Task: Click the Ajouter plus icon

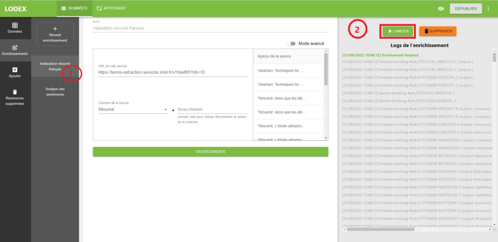Action: pyautogui.click(x=15, y=70)
